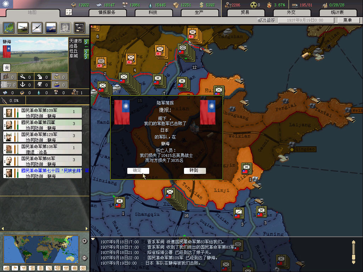Screen dimensions: 363x272
Task: Open the air units airplane icon
Action: pos(37,28)
